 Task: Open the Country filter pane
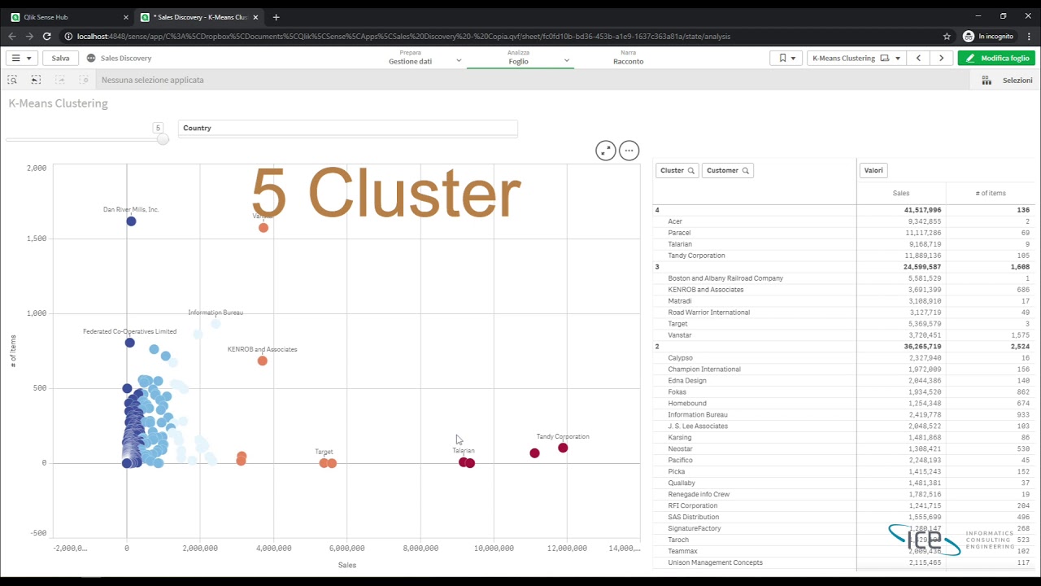(347, 128)
